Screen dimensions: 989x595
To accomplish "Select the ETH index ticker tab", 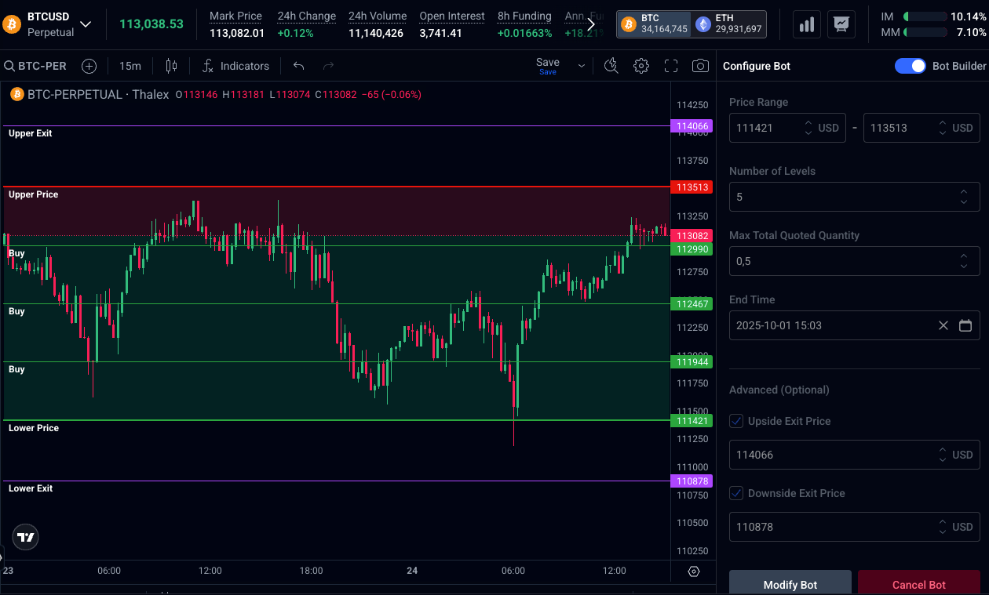I will point(729,24).
